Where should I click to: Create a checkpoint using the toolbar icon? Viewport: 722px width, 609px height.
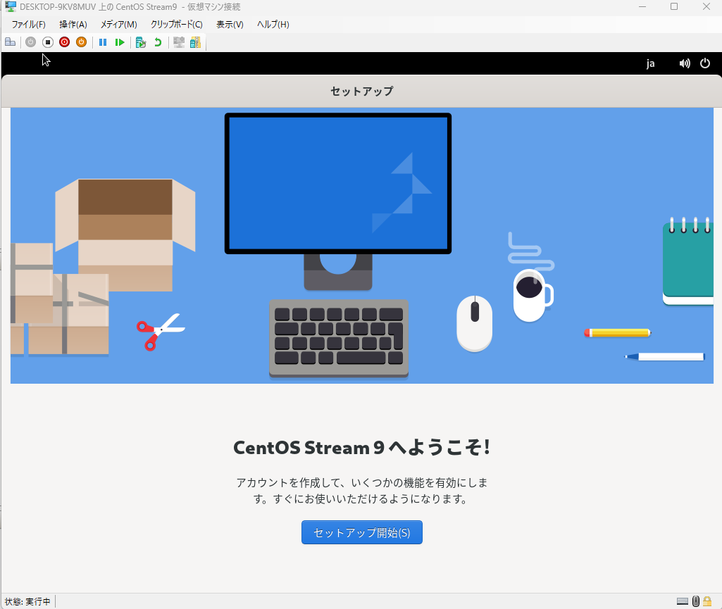(141, 42)
